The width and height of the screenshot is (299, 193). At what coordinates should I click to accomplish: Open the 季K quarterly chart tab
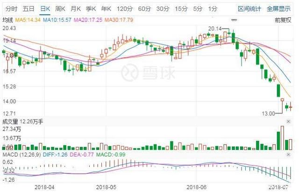[x=91, y=8]
